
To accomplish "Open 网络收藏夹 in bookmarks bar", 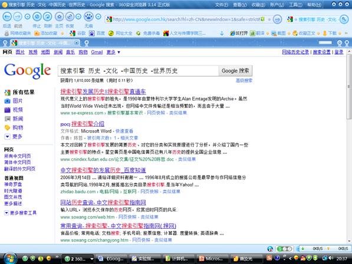I will click(18, 34).
